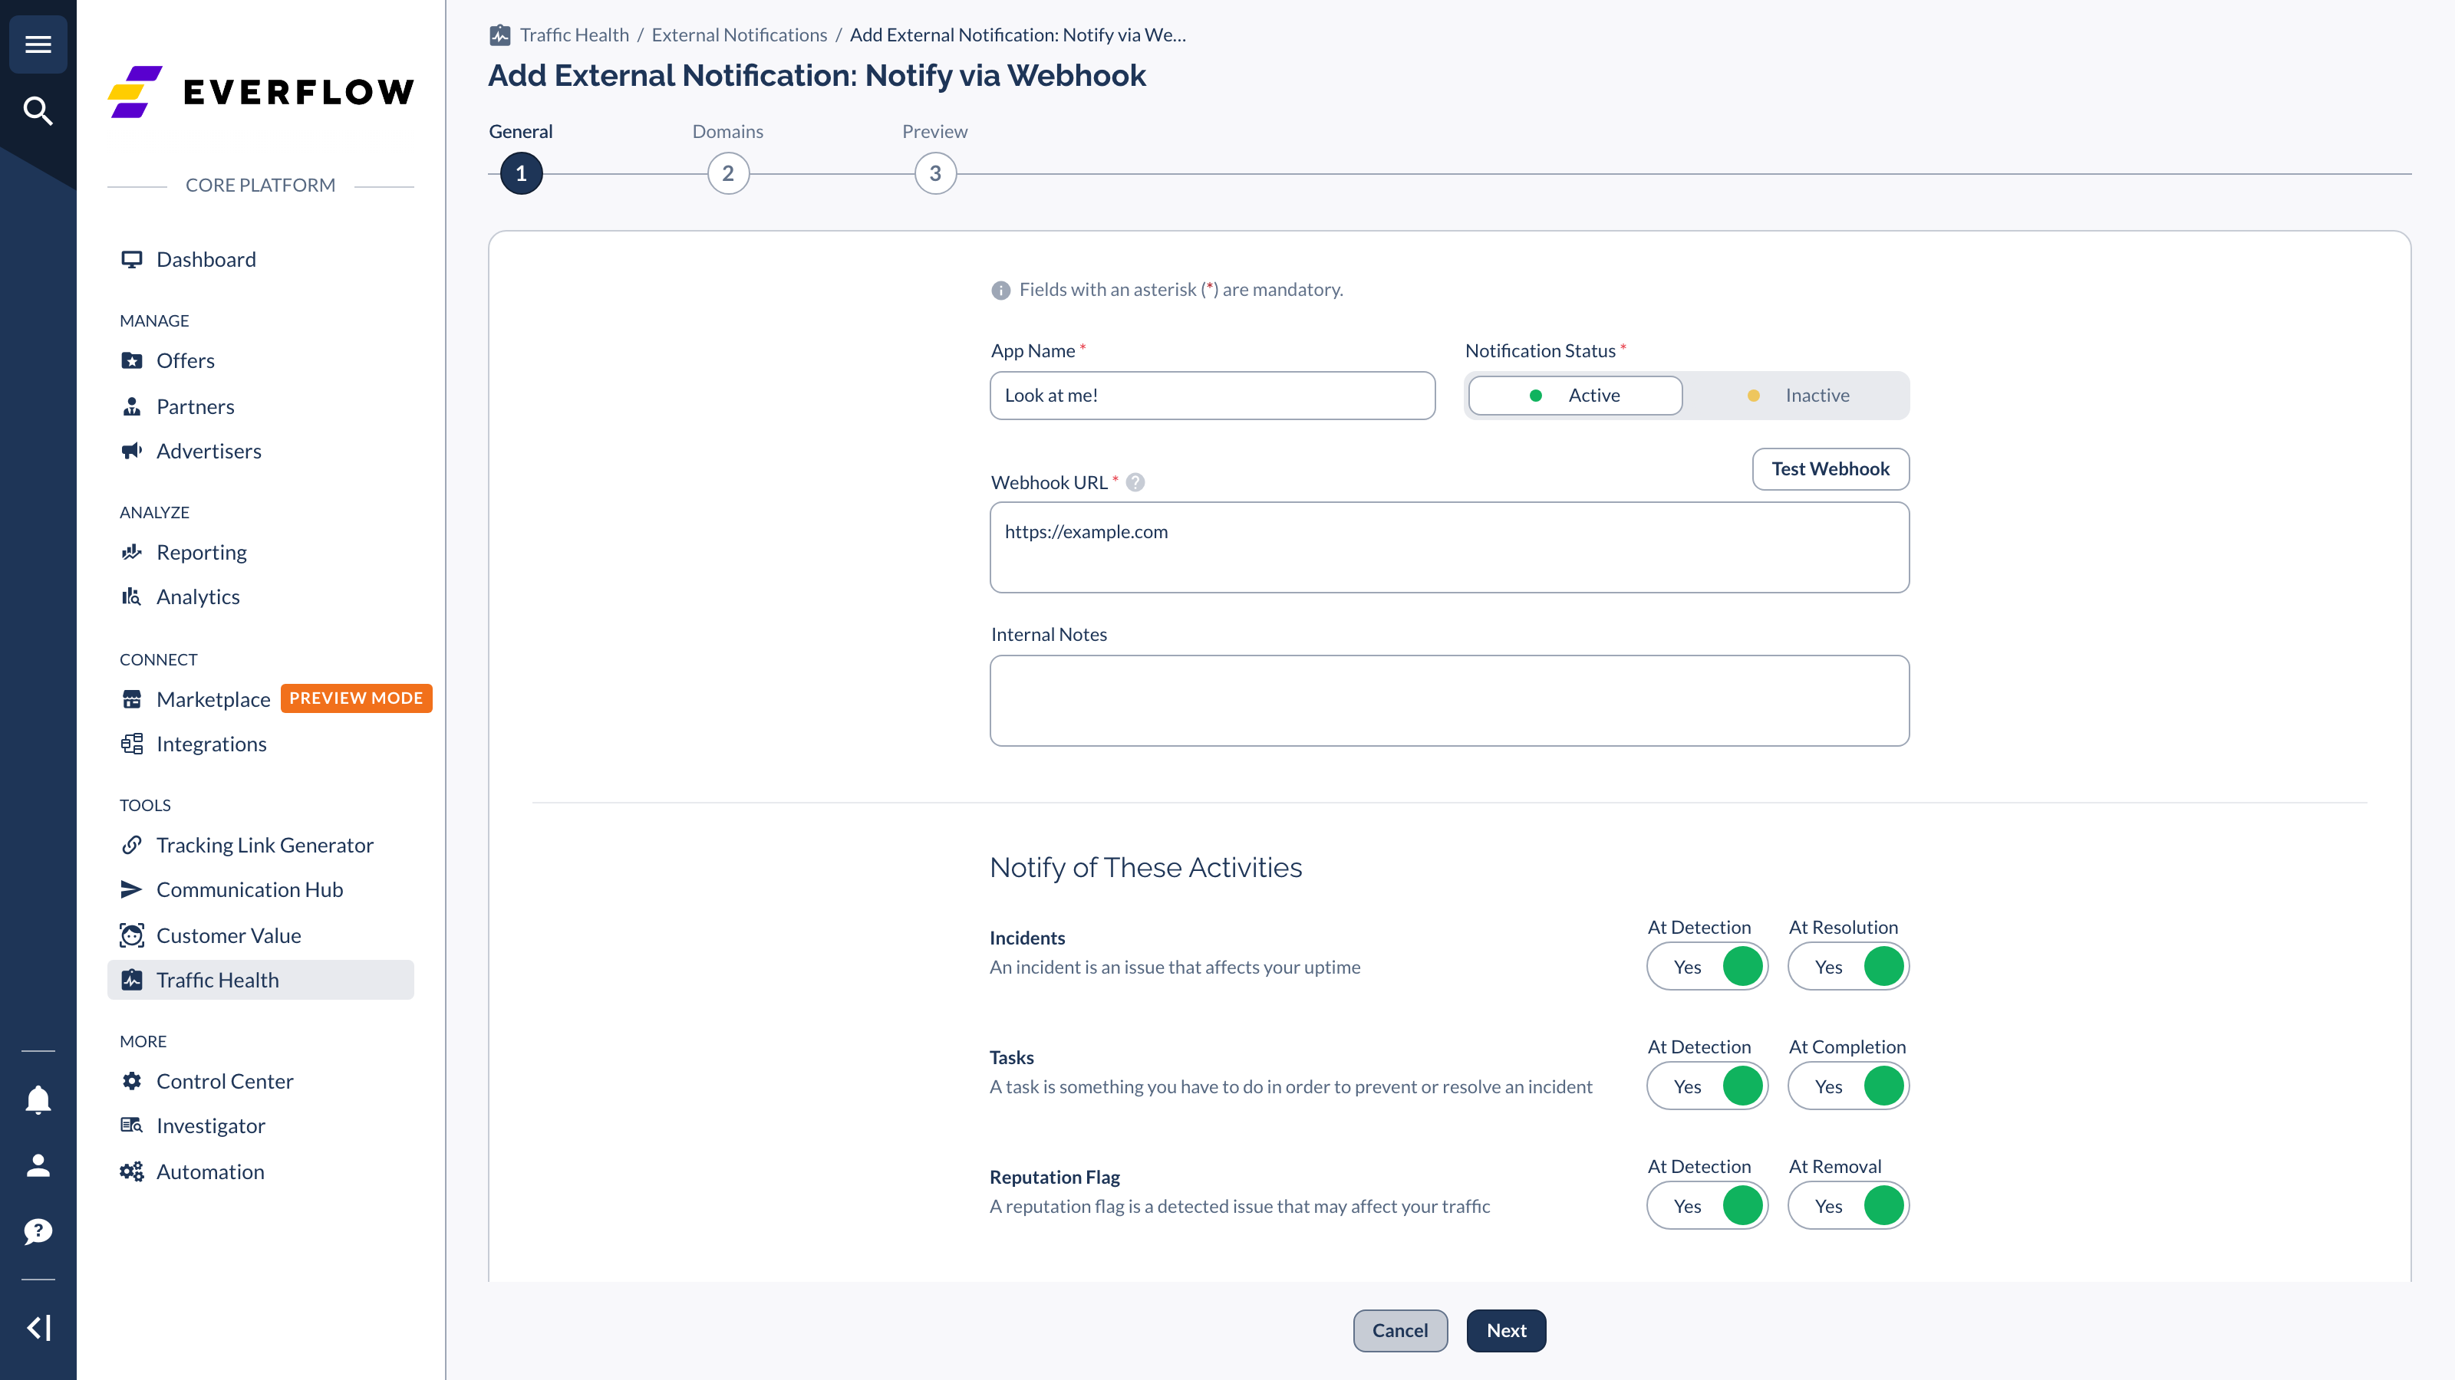Click the Customer Value face icon

(131, 936)
